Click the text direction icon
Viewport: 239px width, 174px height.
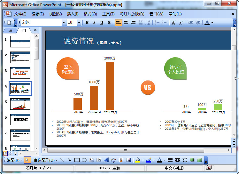(148, 23)
